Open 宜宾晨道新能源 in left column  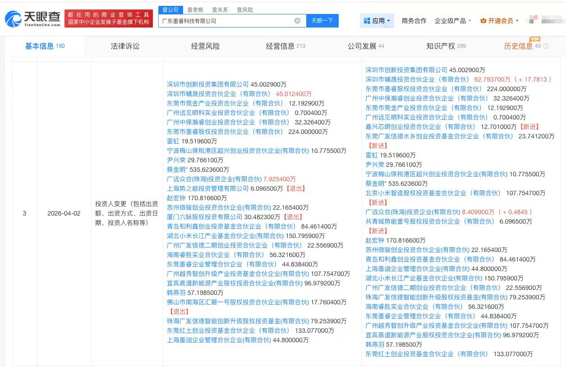(235, 283)
